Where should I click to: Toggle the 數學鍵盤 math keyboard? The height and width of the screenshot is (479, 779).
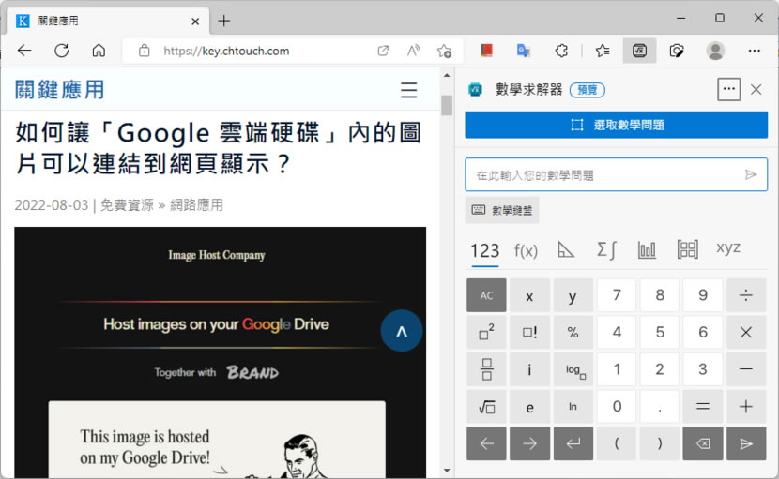[x=502, y=210]
